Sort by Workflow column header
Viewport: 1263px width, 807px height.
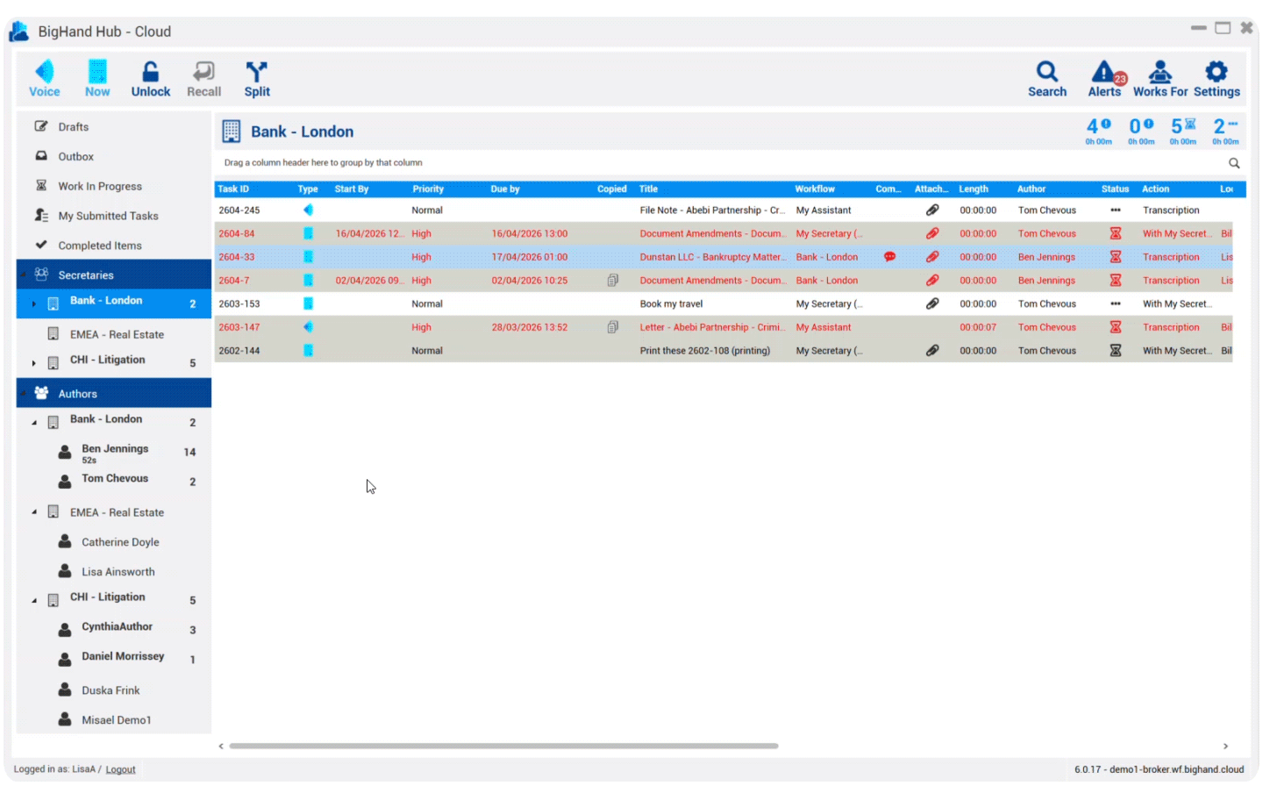click(815, 189)
